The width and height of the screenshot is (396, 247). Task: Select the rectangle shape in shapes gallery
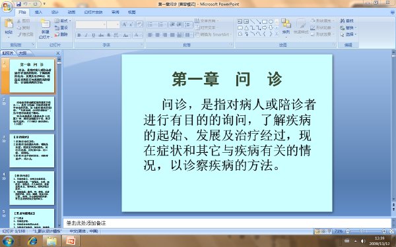coord(265,22)
